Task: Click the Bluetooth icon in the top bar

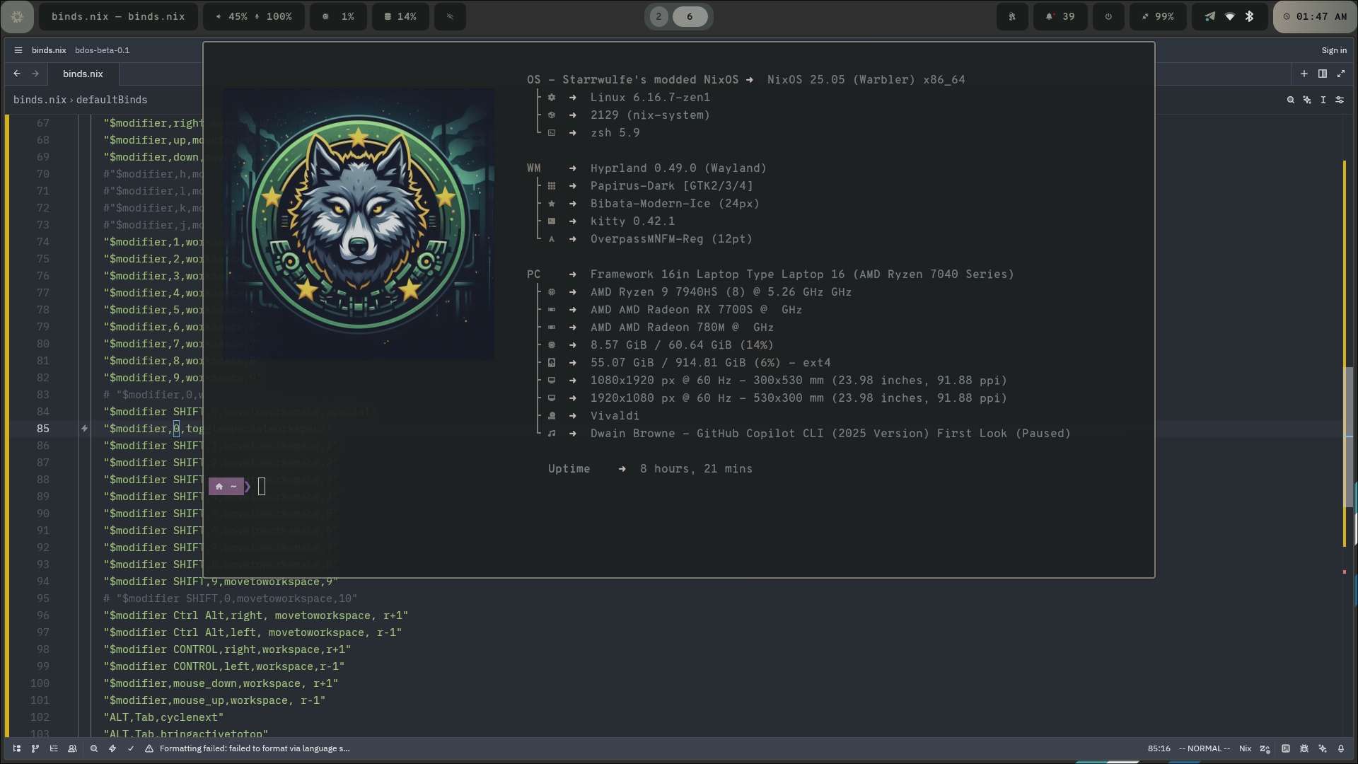Action: [x=1251, y=16]
